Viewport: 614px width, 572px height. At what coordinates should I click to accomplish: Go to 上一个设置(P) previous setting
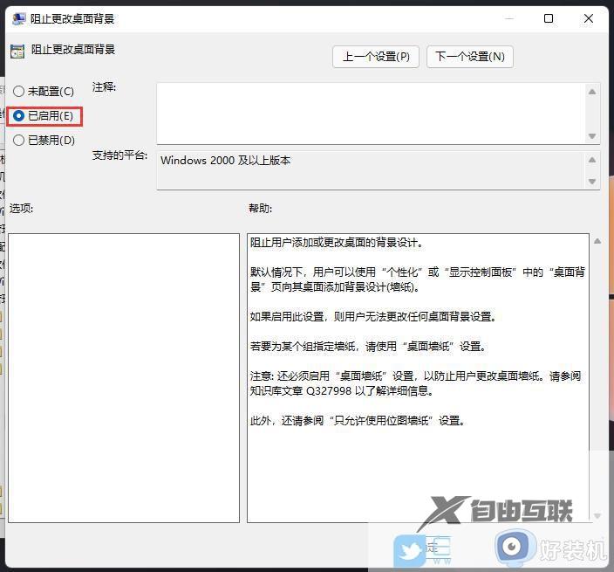pyautogui.click(x=376, y=57)
